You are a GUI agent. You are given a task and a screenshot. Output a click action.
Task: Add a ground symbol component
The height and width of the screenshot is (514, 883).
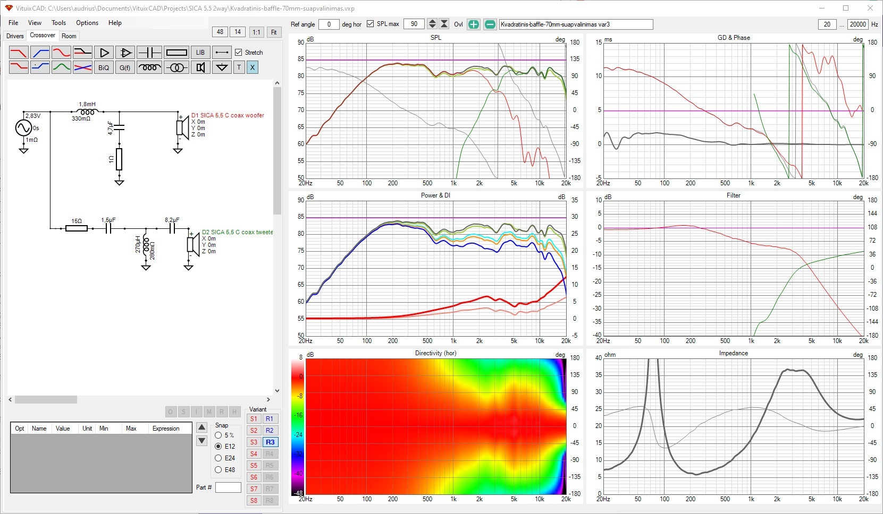click(x=222, y=67)
